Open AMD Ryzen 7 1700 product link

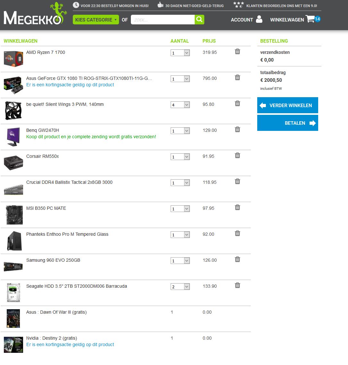46,52
